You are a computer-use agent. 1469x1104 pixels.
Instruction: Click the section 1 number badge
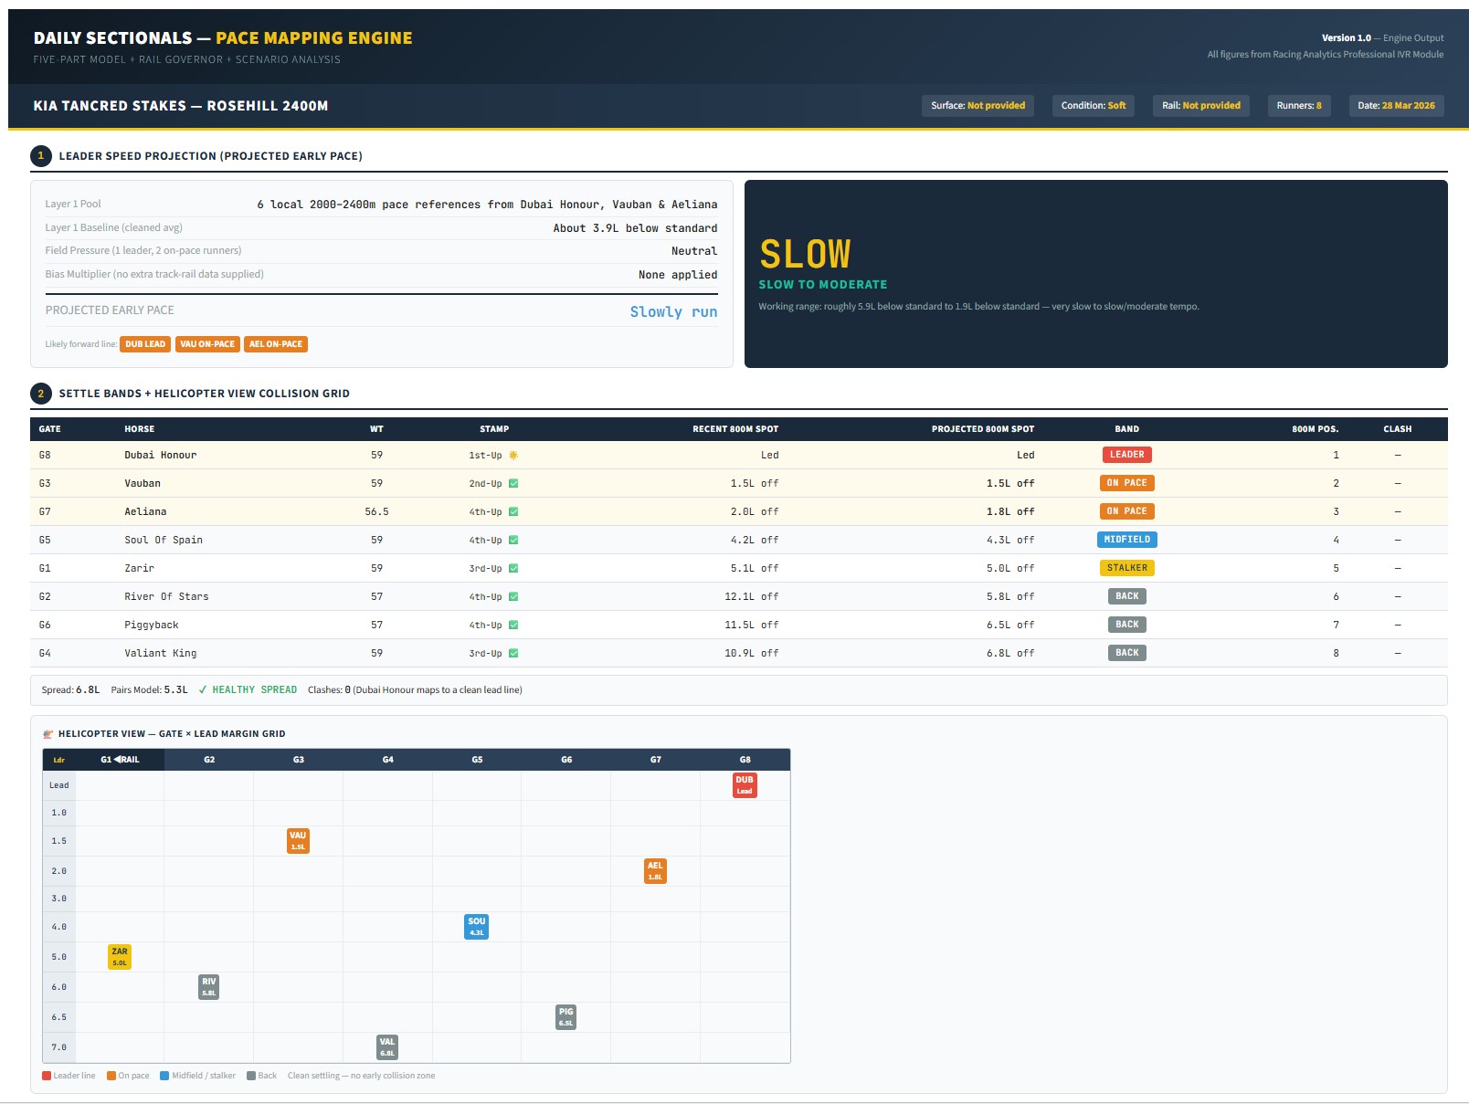tap(41, 156)
